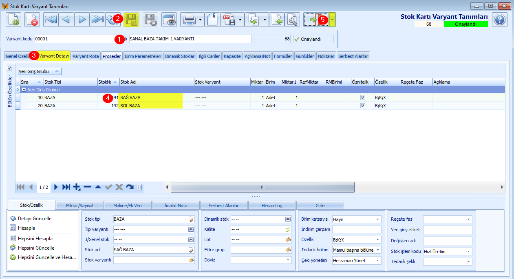Delete the current variant record
This screenshot has width=514, height=279.
click(x=32, y=20)
